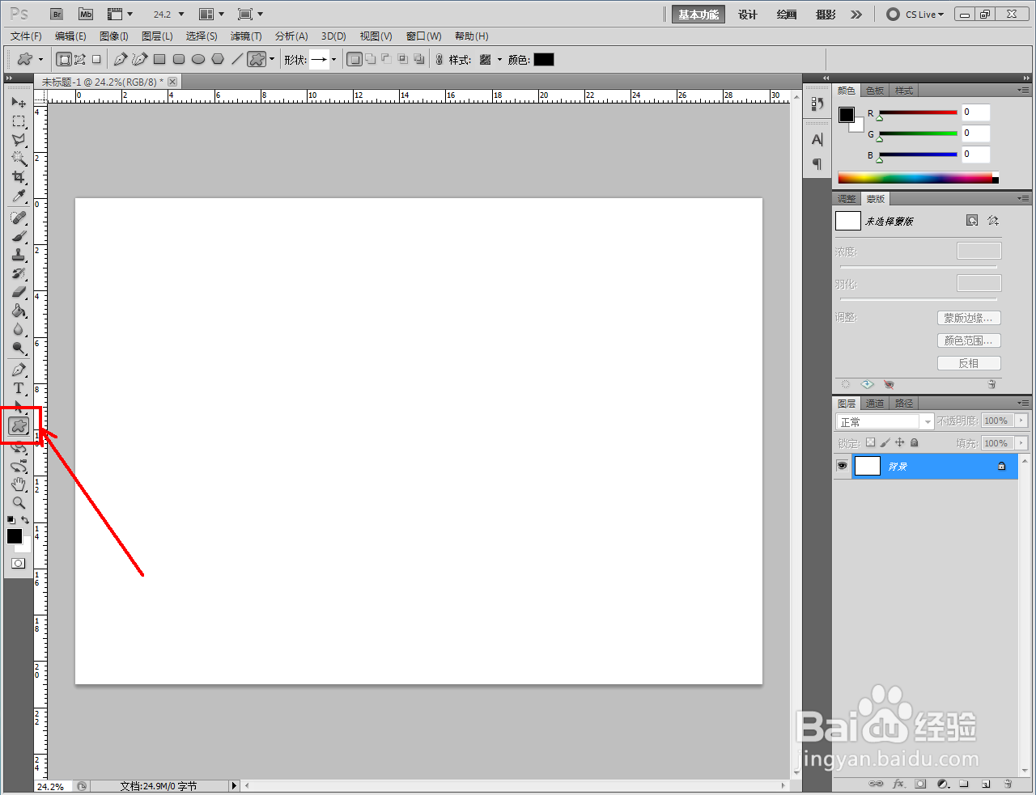This screenshot has width=1036, height=795.
Task: Select the Move tool
Action: [x=19, y=103]
